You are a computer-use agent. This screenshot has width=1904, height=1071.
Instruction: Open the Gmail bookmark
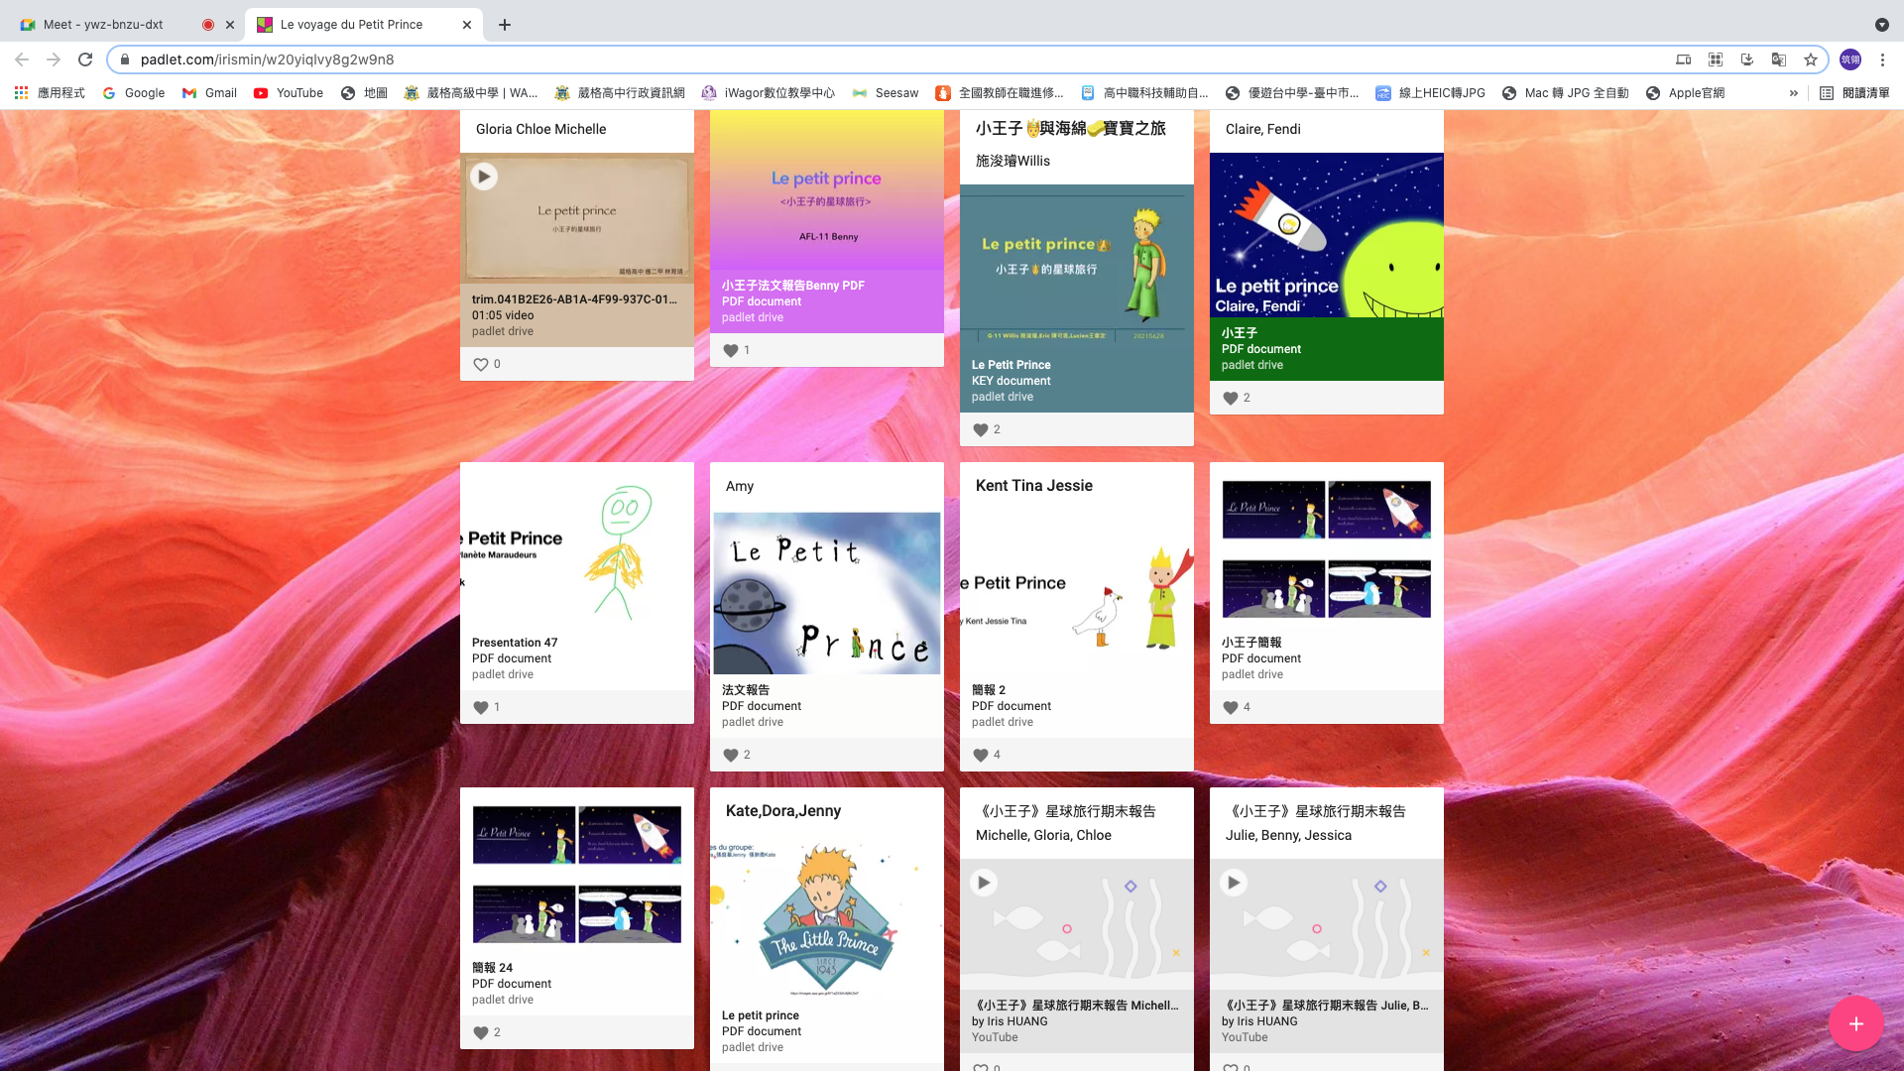click(209, 93)
